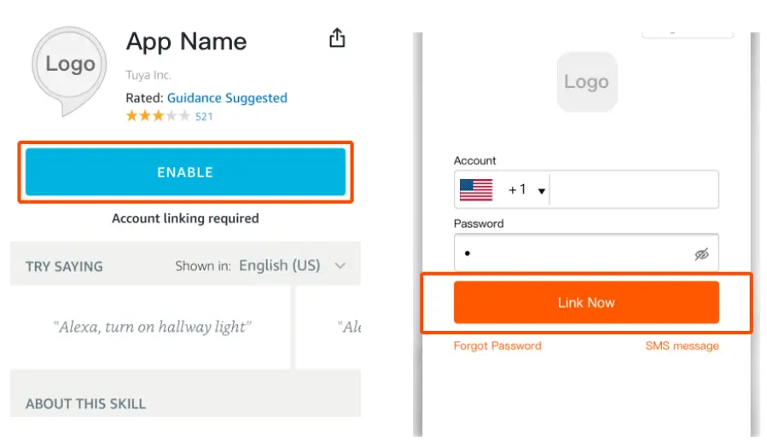Click the gray Logo on login page
This screenshot has width=767, height=441.
tap(586, 82)
